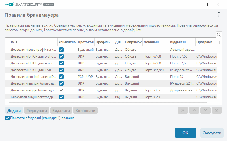Select row 'Дозволити DHCP для IPv6'
This screenshot has height=141, width=227.
tap(111, 70)
